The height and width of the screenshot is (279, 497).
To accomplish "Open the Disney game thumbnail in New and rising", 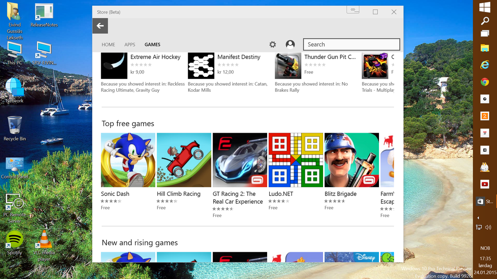I will click(x=352, y=257).
